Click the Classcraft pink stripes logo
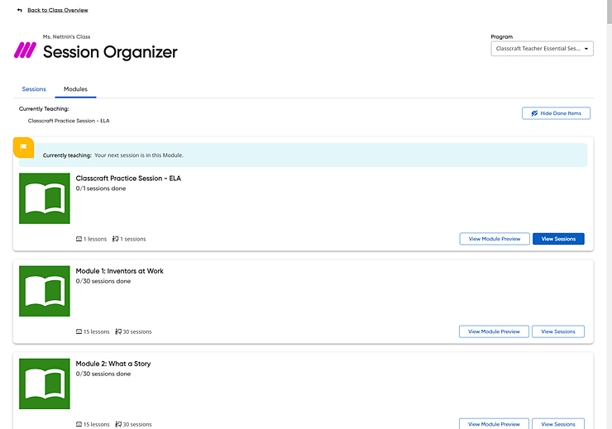The width and height of the screenshot is (612, 429). tap(25, 50)
